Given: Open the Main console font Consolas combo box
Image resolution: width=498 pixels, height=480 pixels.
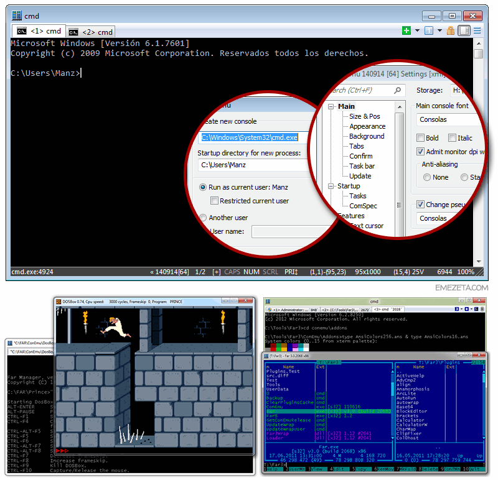Looking at the screenshot, I should 449,119.
